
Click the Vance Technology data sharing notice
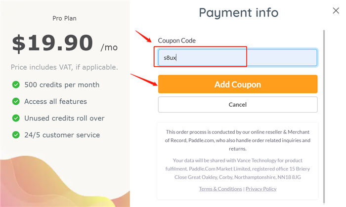(238, 168)
